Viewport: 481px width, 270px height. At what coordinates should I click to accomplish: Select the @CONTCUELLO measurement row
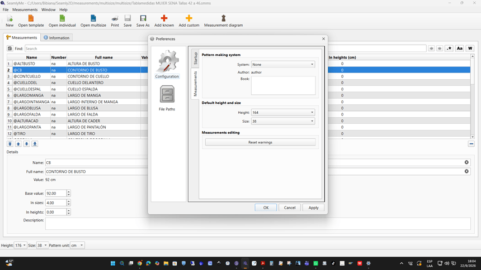[238, 76]
